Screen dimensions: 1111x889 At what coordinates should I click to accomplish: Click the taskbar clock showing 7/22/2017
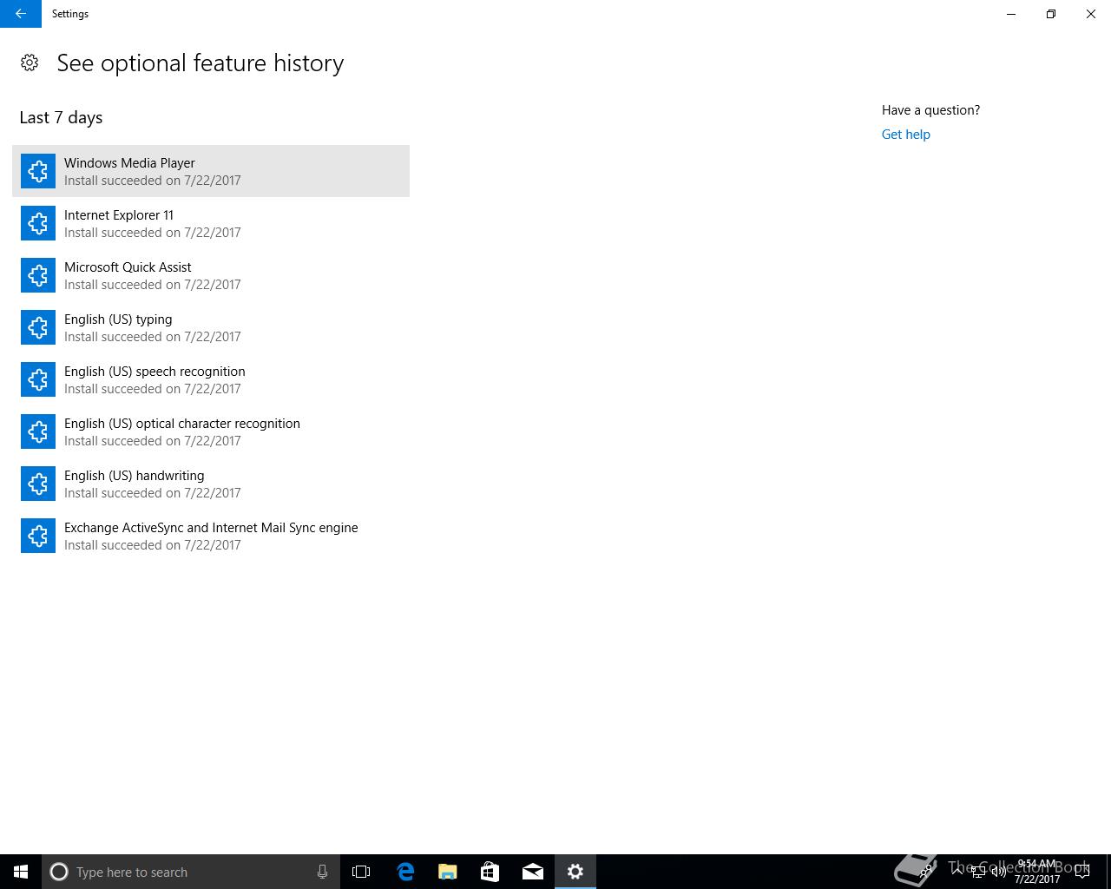1037,872
